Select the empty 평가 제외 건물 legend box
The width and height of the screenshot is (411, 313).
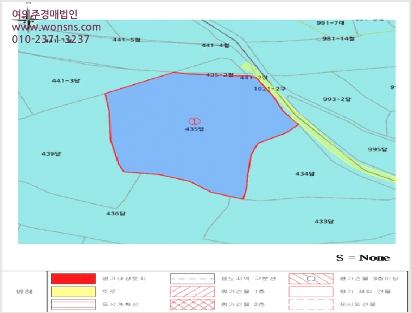tap(311, 292)
